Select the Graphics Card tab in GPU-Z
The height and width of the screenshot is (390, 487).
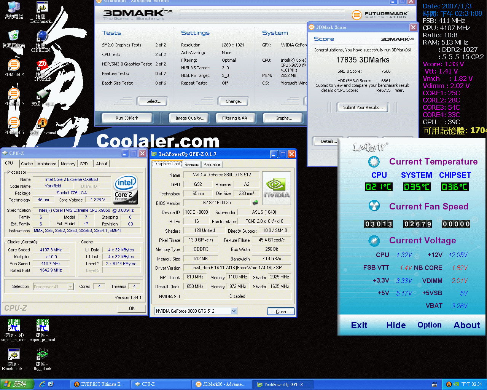(x=167, y=164)
